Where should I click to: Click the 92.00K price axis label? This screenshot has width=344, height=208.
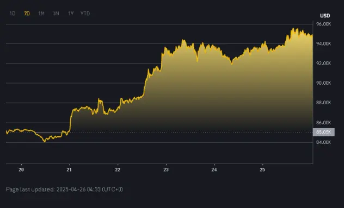click(x=323, y=64)
